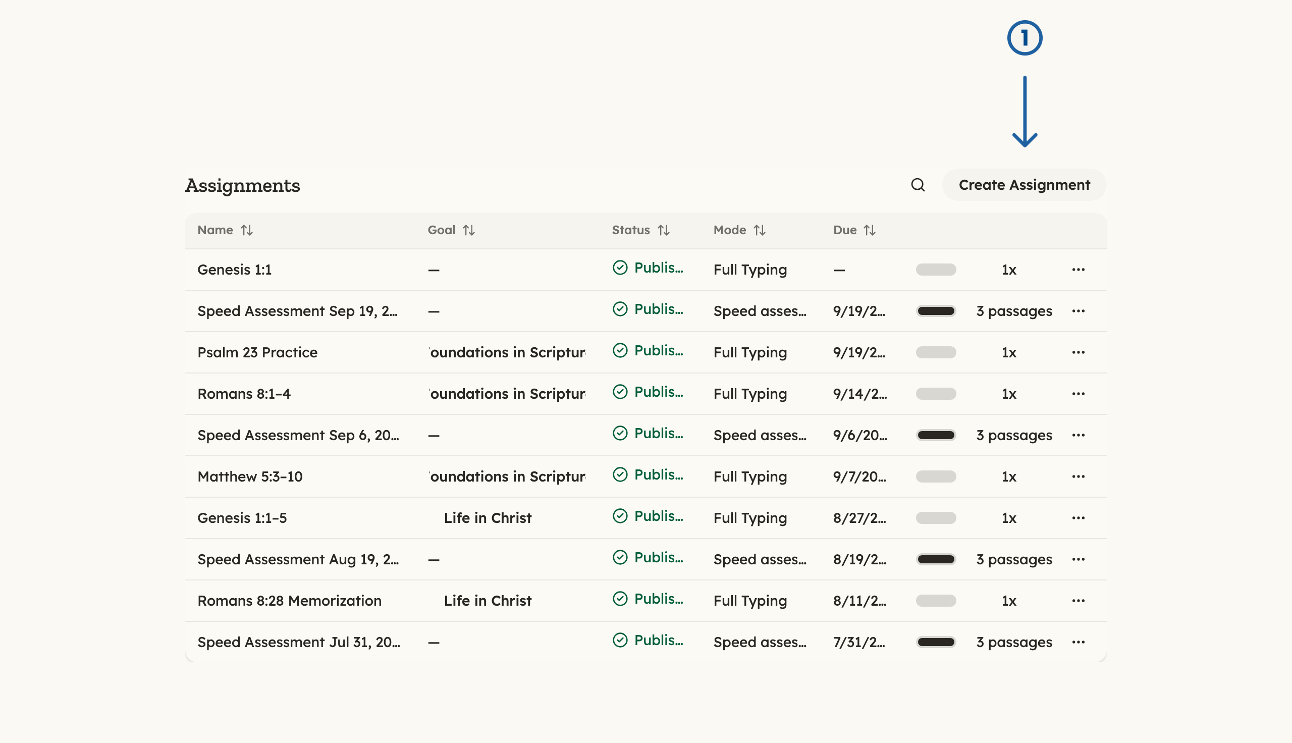Viewport: 1292px width, 743px height.
Task: Open the Genesis 1:1–5 assignment
Action: [242, 517]
